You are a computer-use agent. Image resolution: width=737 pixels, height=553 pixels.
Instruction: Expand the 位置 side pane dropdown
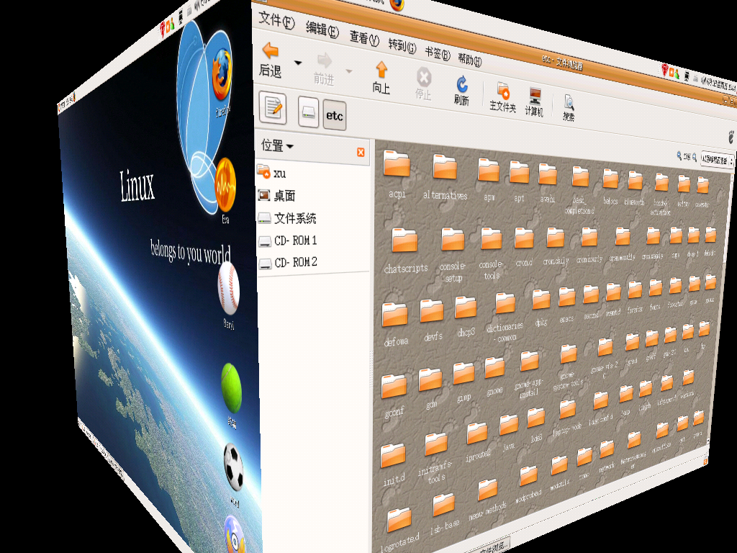(x=277, y=145)
